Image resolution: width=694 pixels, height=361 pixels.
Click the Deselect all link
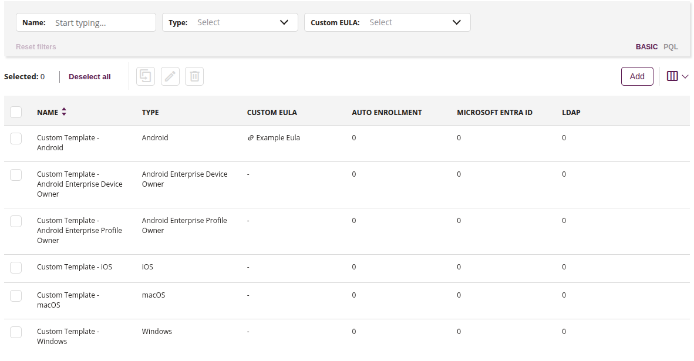(89, 76)
